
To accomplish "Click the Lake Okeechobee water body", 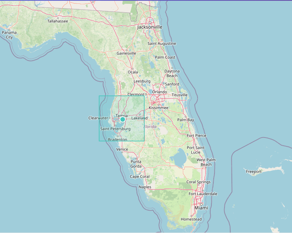I will (x=178, y=158).
